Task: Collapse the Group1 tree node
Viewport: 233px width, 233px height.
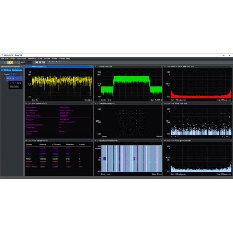Action: click(x=2, y=74)
